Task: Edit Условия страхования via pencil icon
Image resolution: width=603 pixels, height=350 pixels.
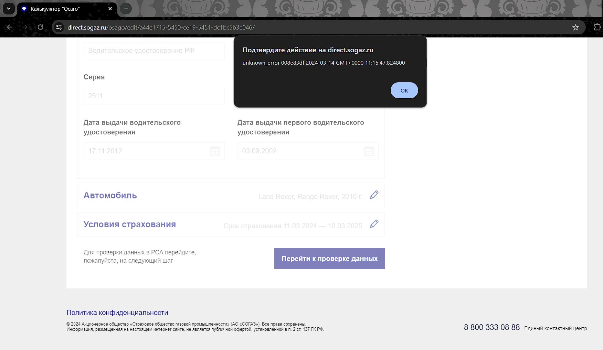Action: [374, 225]
